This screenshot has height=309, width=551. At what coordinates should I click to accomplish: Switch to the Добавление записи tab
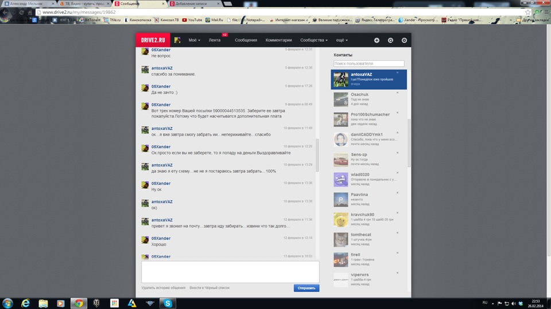(x=195, y=3)
